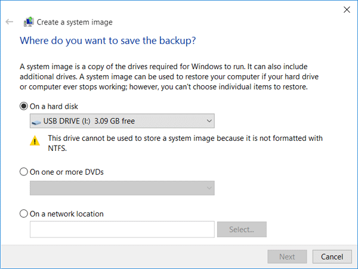Click the back arrow icon
The height and width of the screenshot is (269, 358).
(10, 22)
